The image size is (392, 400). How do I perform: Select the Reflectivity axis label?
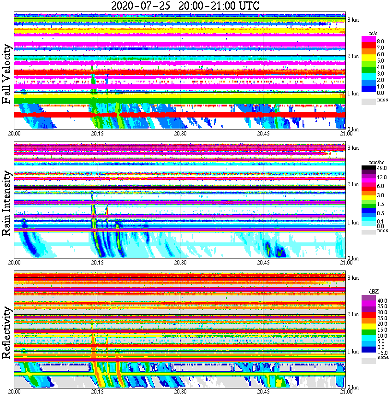tap(6, 333)
